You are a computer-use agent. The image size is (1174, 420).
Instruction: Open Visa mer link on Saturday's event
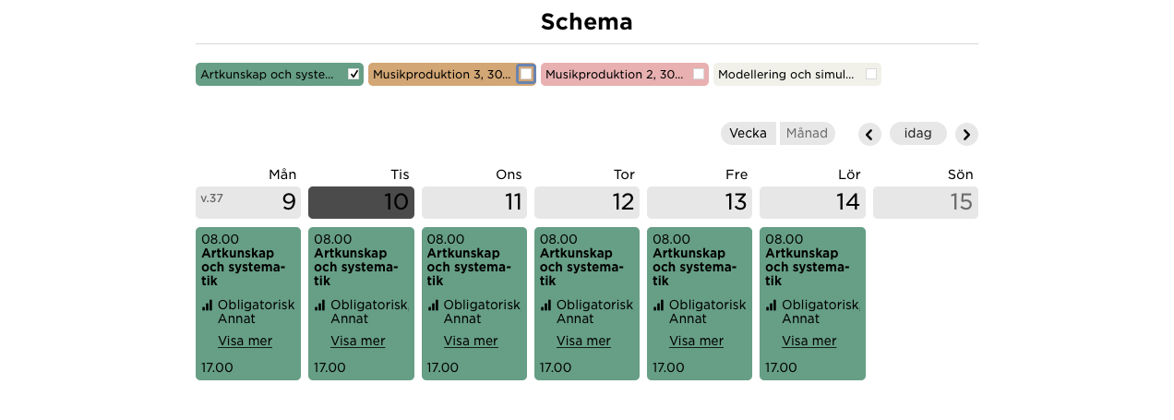(x=809, y=341)
